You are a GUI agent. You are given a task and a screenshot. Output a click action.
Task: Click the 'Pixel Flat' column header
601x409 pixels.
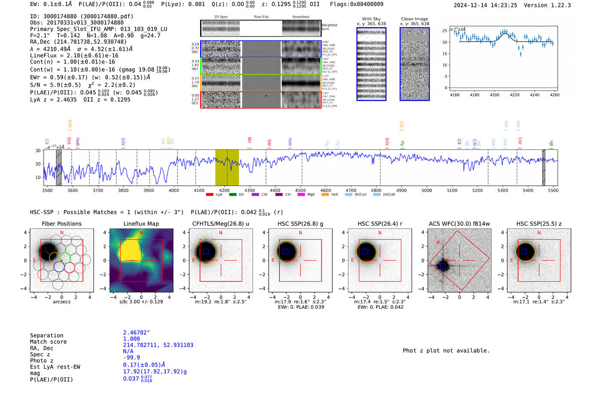[x=261, y=17]
